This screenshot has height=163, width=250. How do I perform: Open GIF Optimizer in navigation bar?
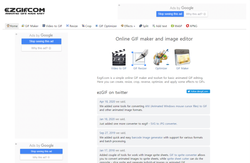click(x=106, y=26)
